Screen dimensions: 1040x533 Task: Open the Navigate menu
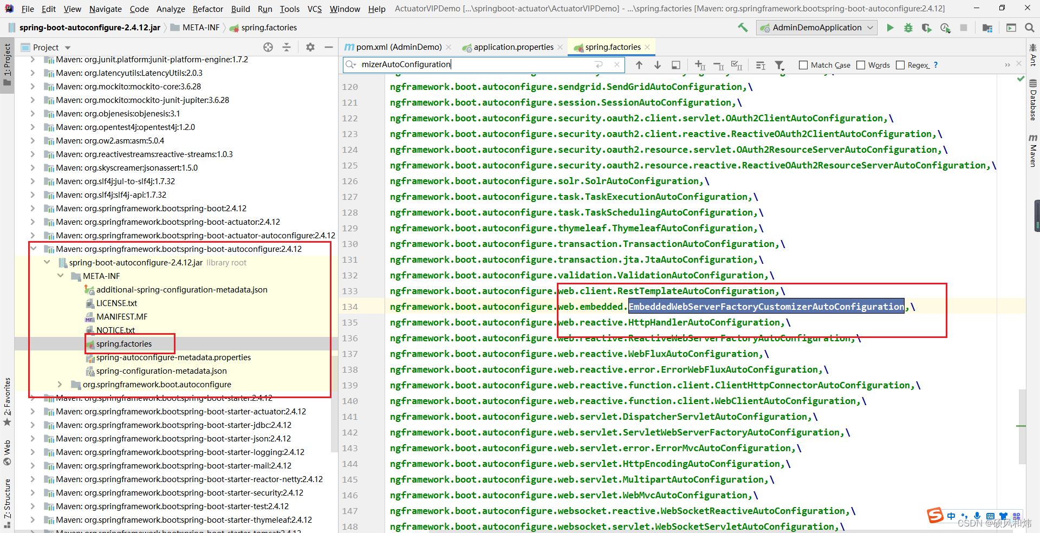click(x=106, y=9)
